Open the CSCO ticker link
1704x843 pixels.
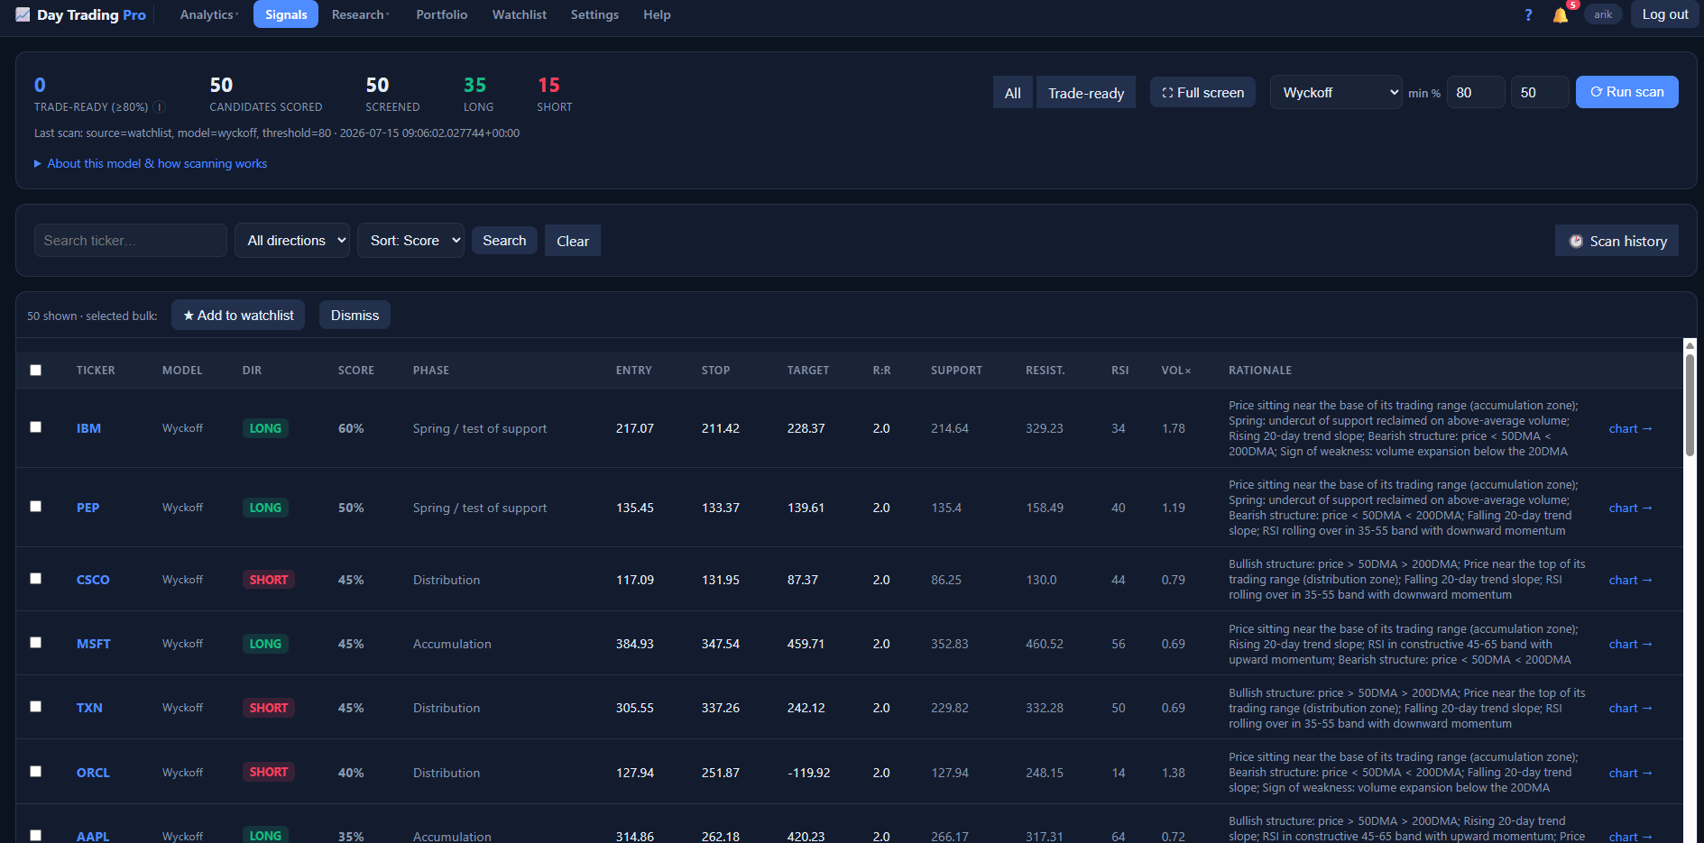(x=93, y=580)
